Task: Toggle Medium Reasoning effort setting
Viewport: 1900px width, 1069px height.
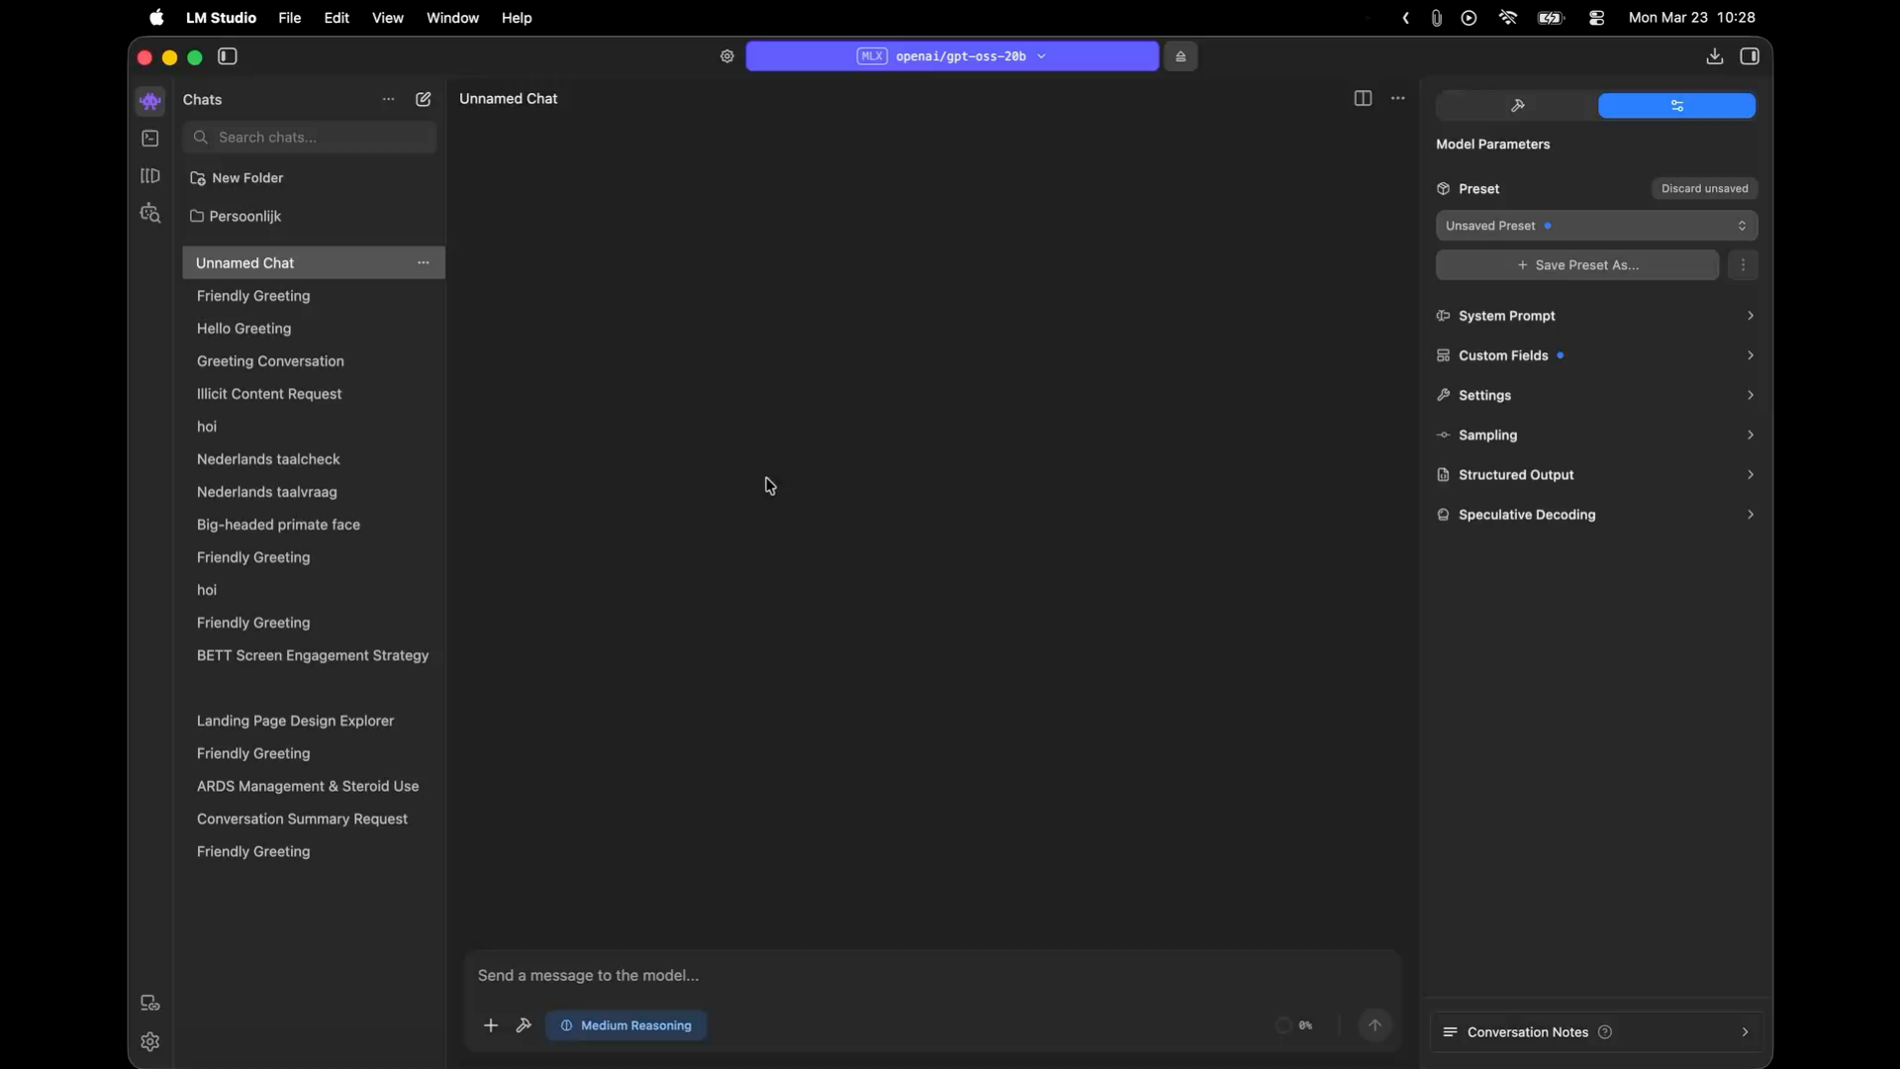Action: (626, 1025)
